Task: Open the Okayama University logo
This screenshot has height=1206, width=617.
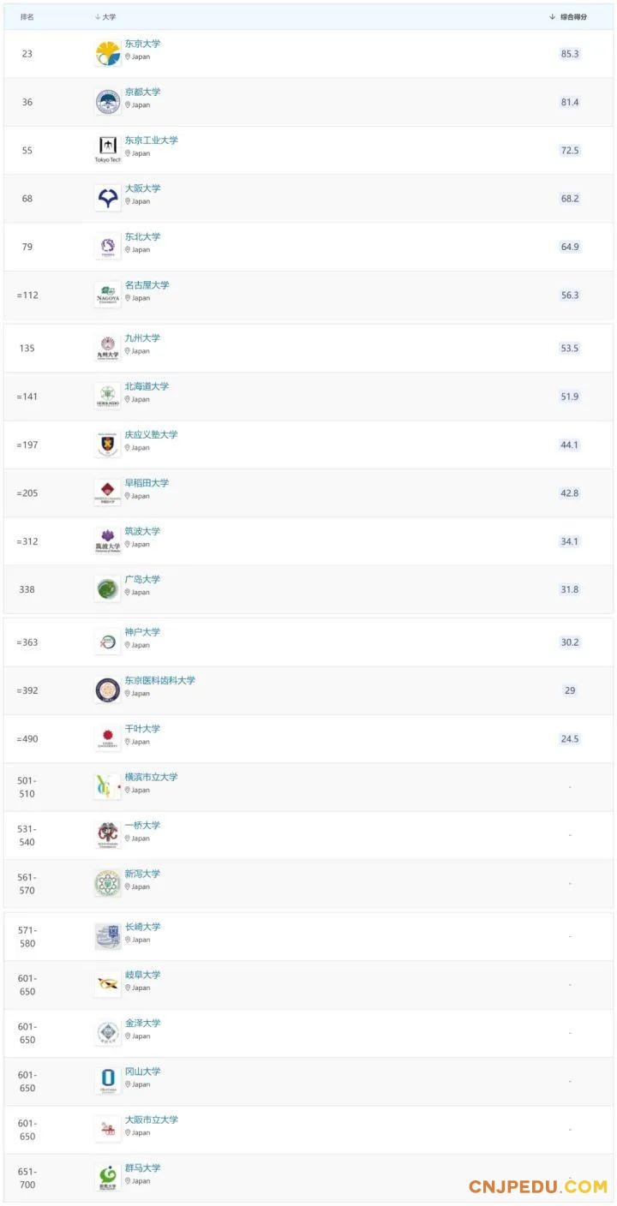Action: (x=108, y=1081)
